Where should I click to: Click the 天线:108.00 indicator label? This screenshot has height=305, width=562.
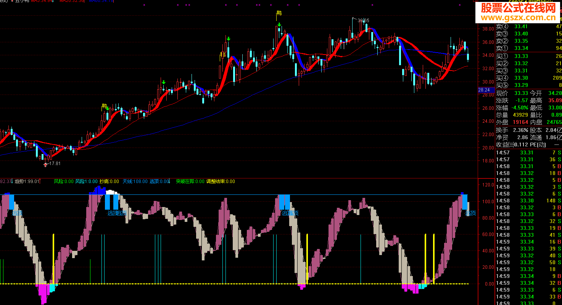pos(135,181)
